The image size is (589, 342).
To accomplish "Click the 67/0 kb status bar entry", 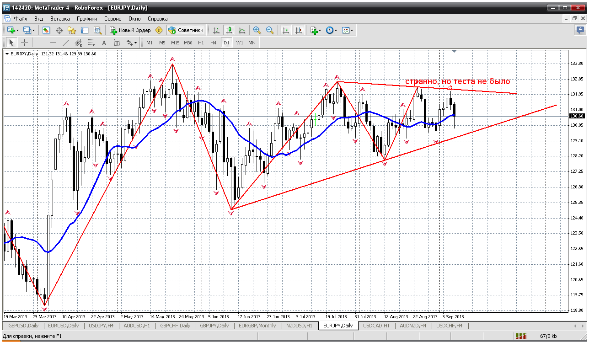I will coord(547,337).
